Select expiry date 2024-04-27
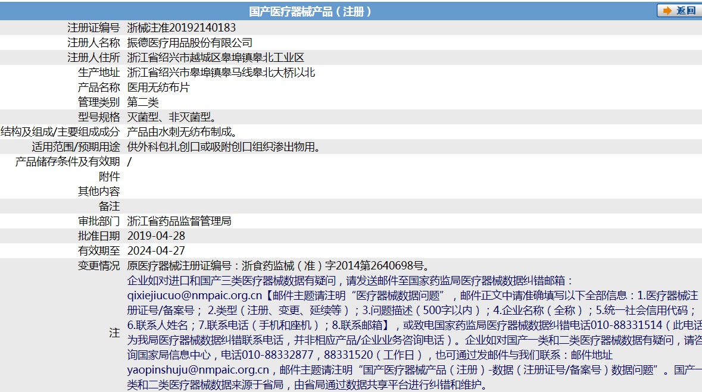702x392 pixels. [156, 250]
